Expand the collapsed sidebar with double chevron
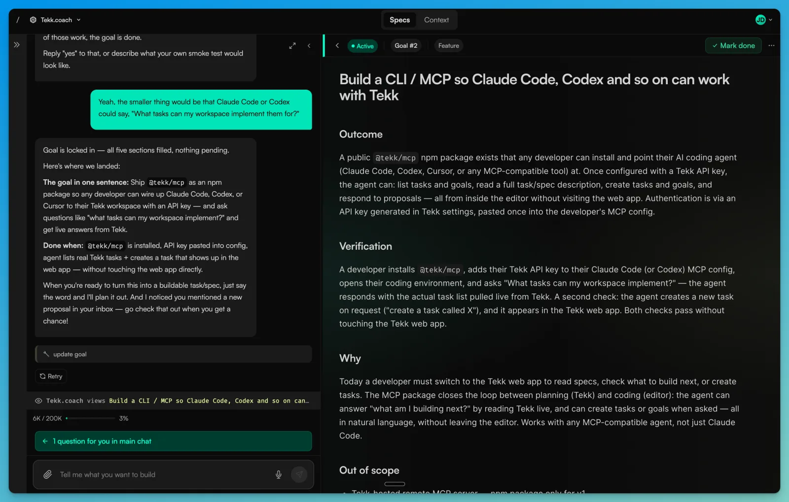This screenshot has height=502, width=789. pyautogui.click(x=17, y=45)
